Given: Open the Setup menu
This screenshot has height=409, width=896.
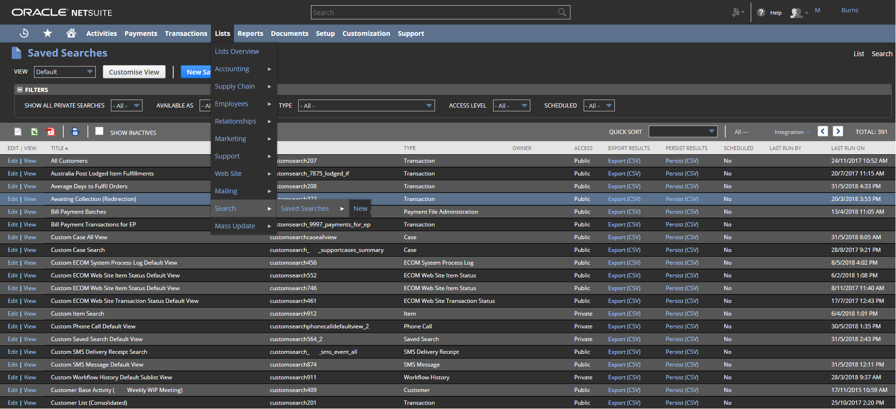Looking at the screenshot, I should (x=325, y=33).
